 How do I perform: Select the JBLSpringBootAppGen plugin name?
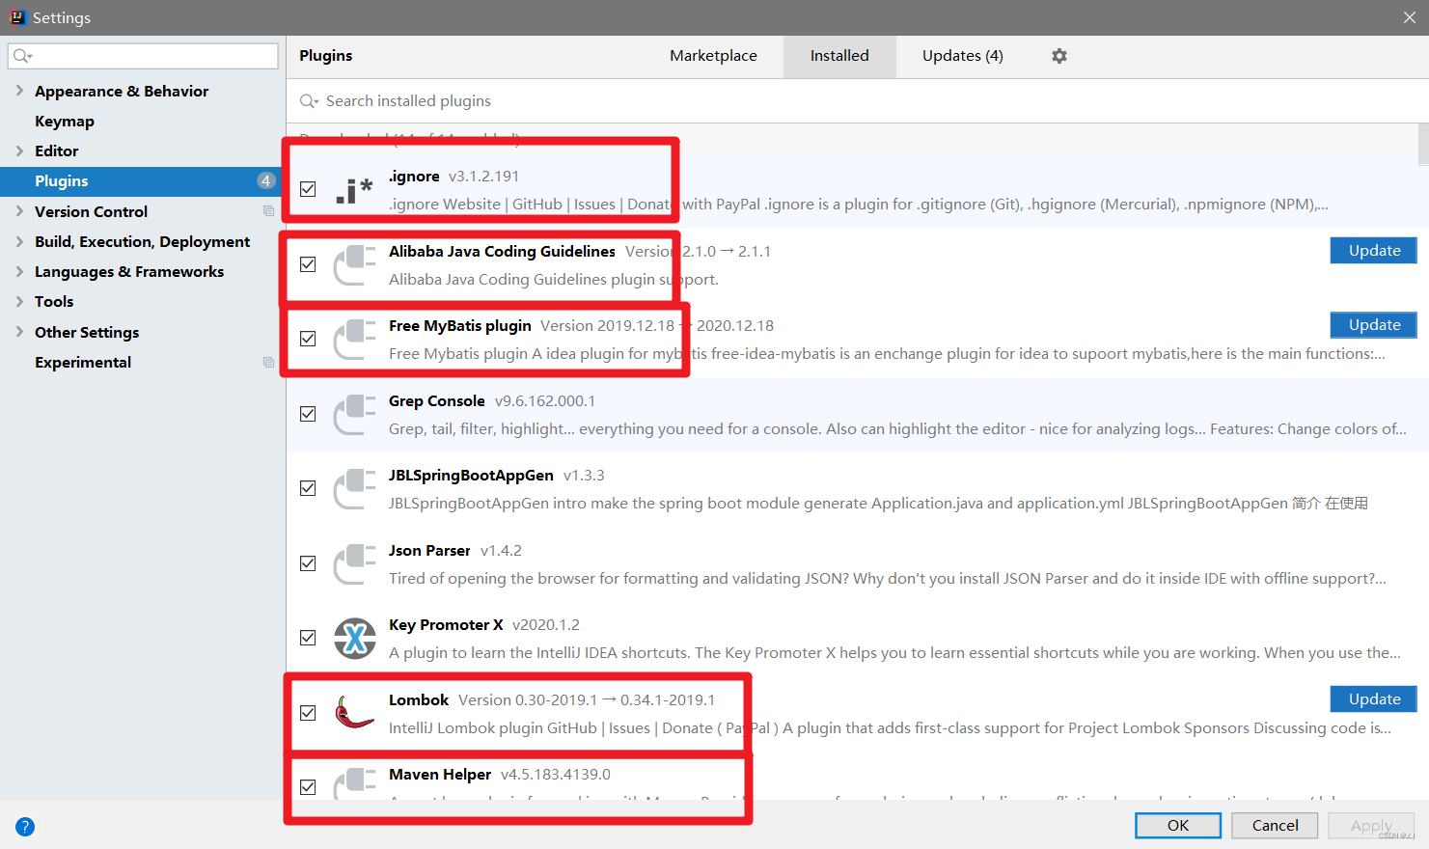[x=471, y=475]
